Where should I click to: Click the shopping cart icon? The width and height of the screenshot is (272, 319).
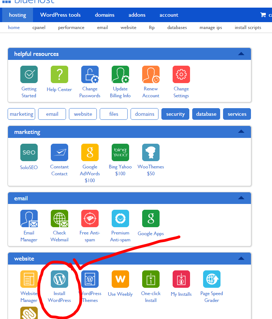point(263,15)
